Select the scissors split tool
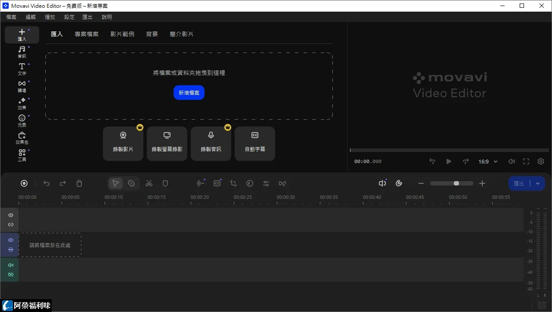This screenshot has height=312, width=552. [x=149, y=184]
